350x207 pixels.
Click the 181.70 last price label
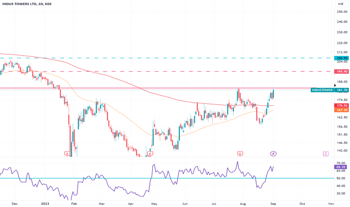[x=342, y=90]
